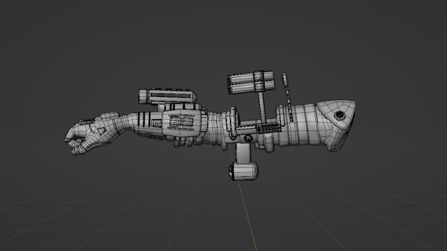Click the cylindrical foot beneath the arm model

tap(243, 172)
